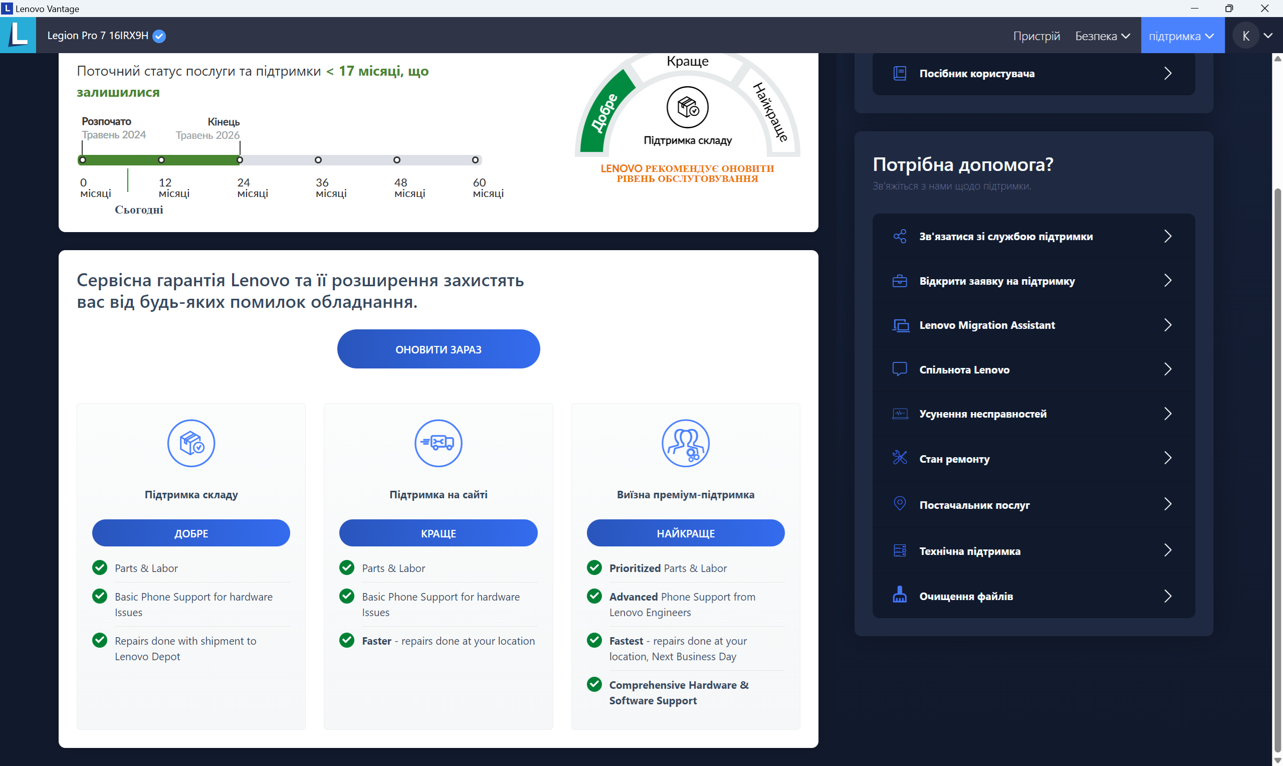Image resolution: width=1283 pixels, height=766 pixels.
Task: Open the Пристрій menu item
Action: pyautogui.click(x=1036, y=36)
